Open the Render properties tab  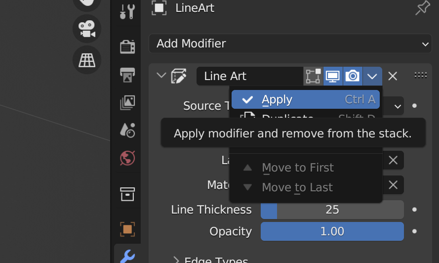[x=127, y=46]
